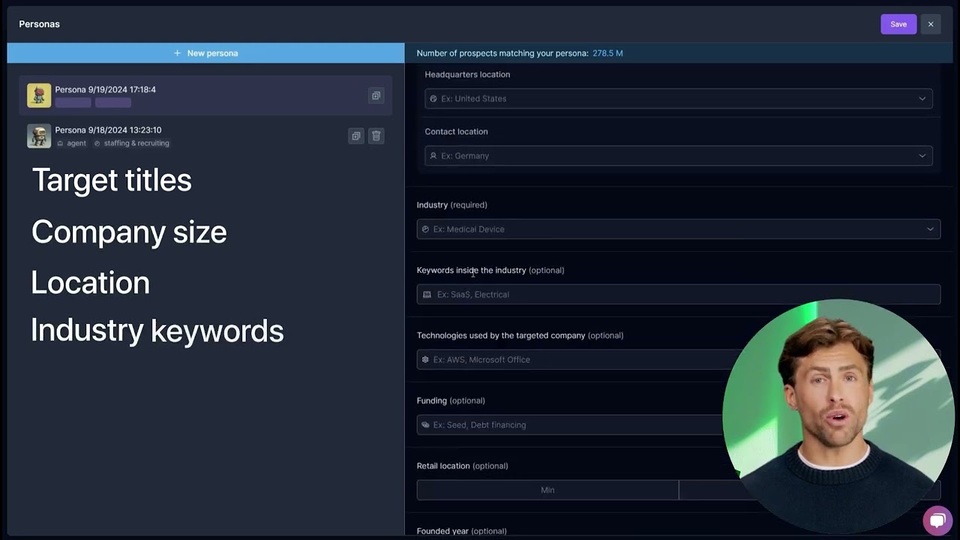Duplicate Persona 9/19/2024 17:18:4

[376, 95]
